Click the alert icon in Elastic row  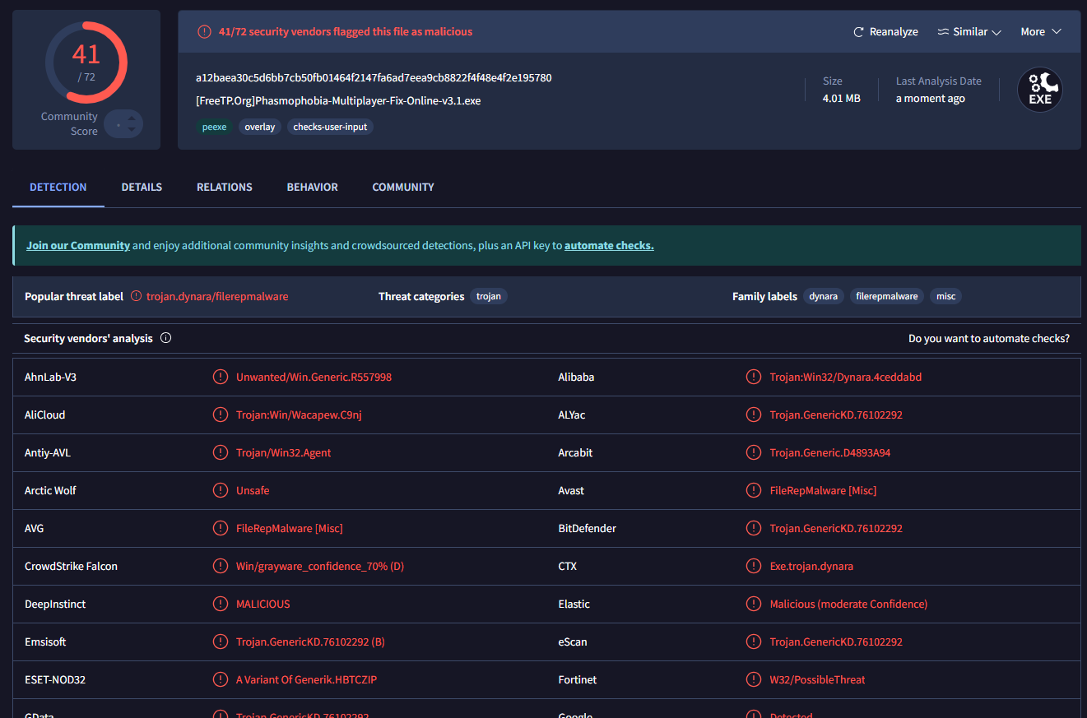[x=754, y=604]
